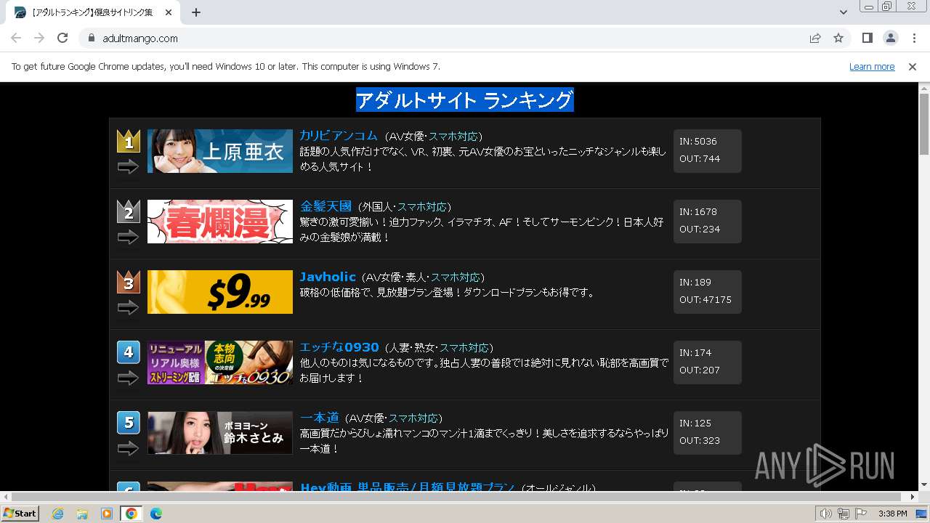Click the arrow icon under rank 3

[128, 308]
